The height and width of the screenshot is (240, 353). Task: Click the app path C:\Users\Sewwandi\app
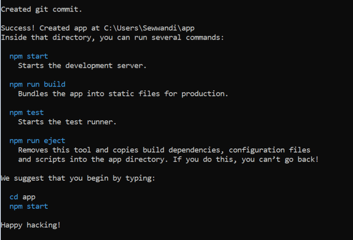pos(149,28)
